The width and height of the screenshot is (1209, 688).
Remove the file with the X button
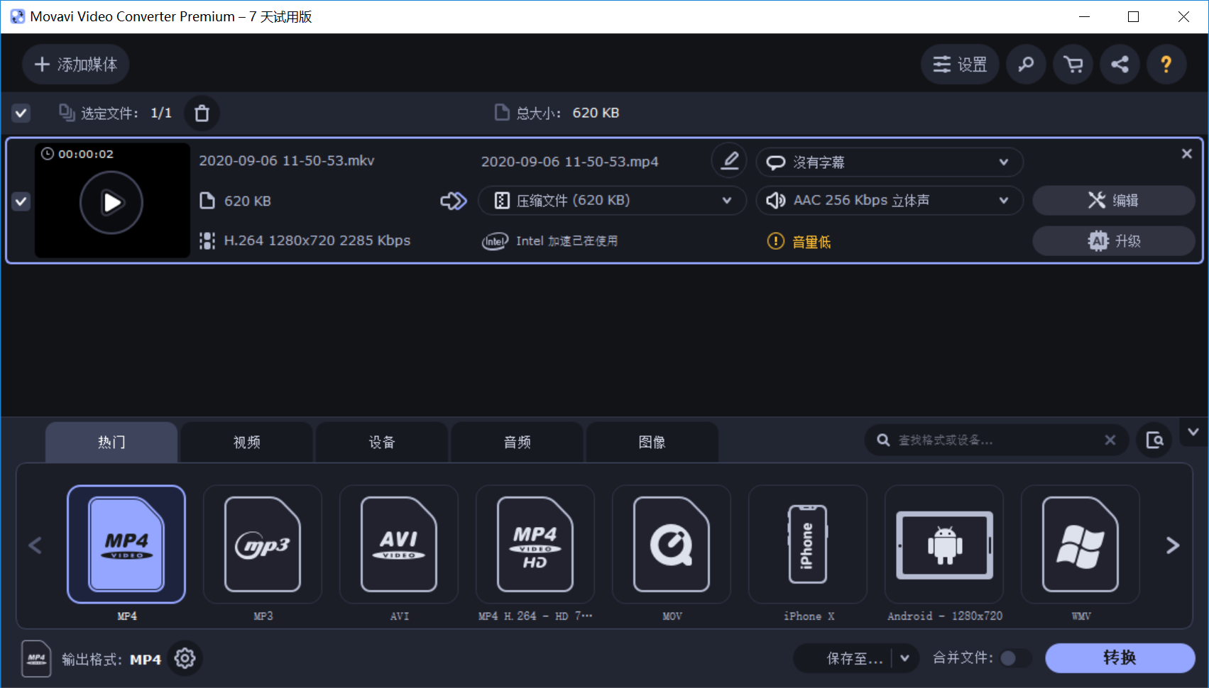click(x=1186, y=154)
